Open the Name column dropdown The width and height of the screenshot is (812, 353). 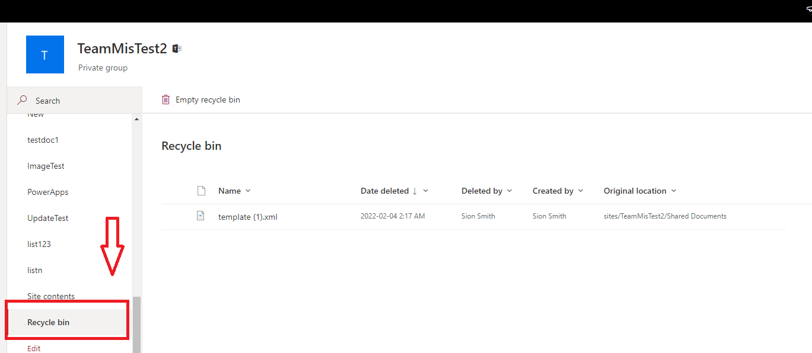click(249, 191)
